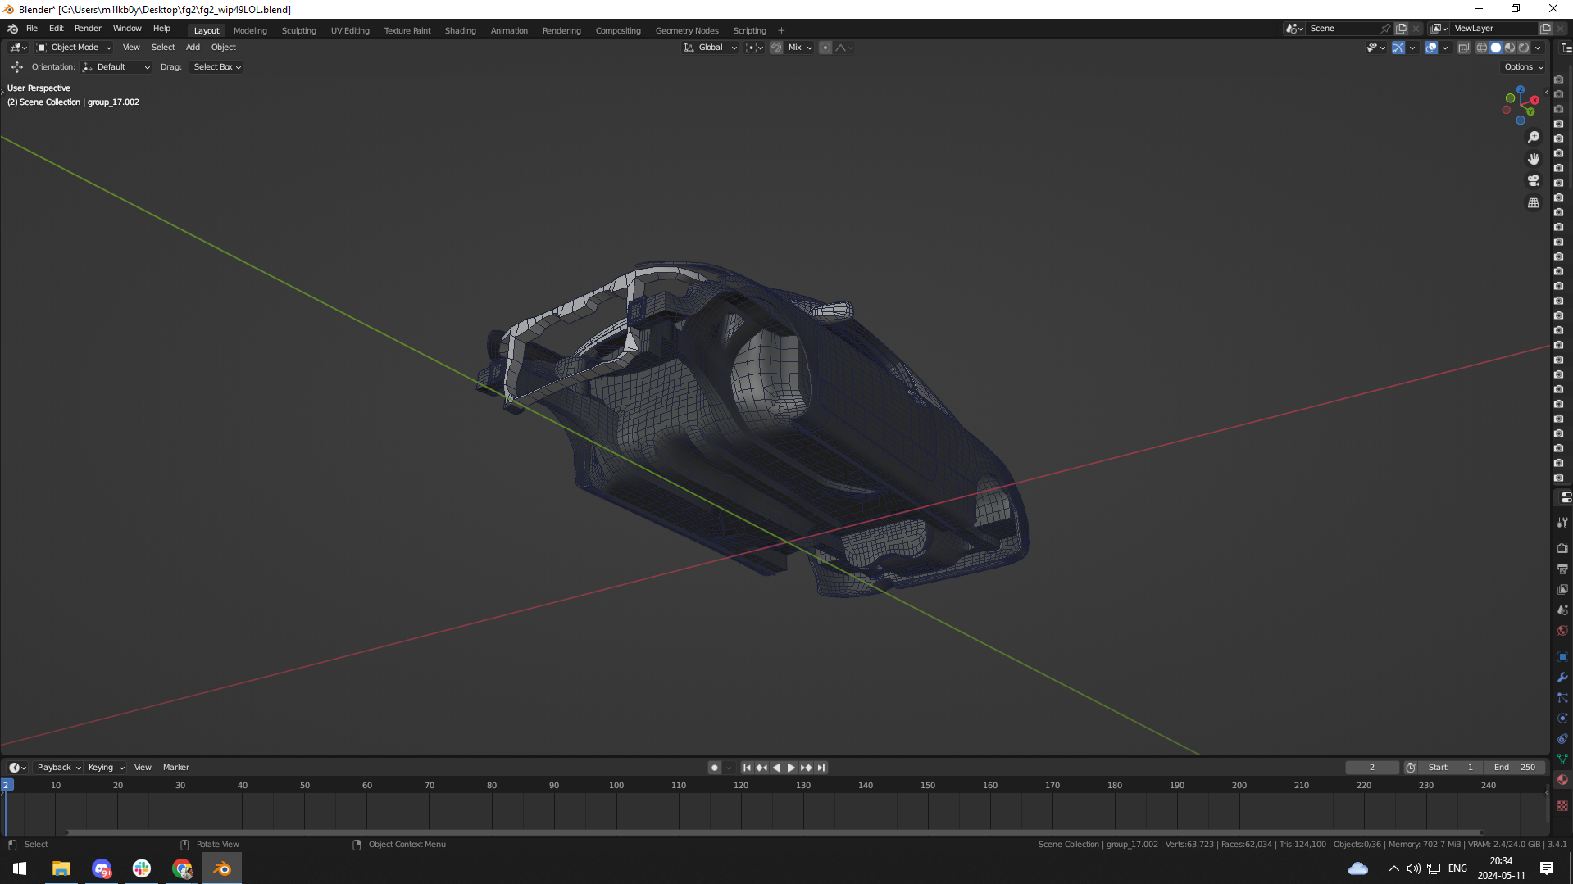Click the zoom in/out viewport icon
This screenshot has width=1573, height=884.
[x=1533, y=137]
